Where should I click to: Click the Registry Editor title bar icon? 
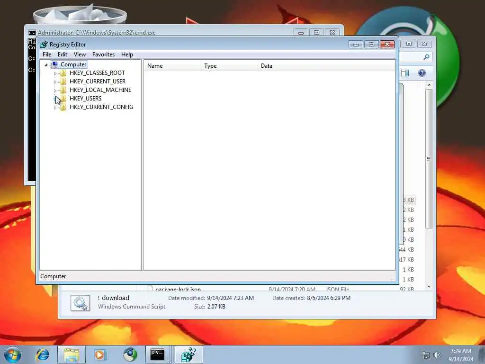(44, 45)
